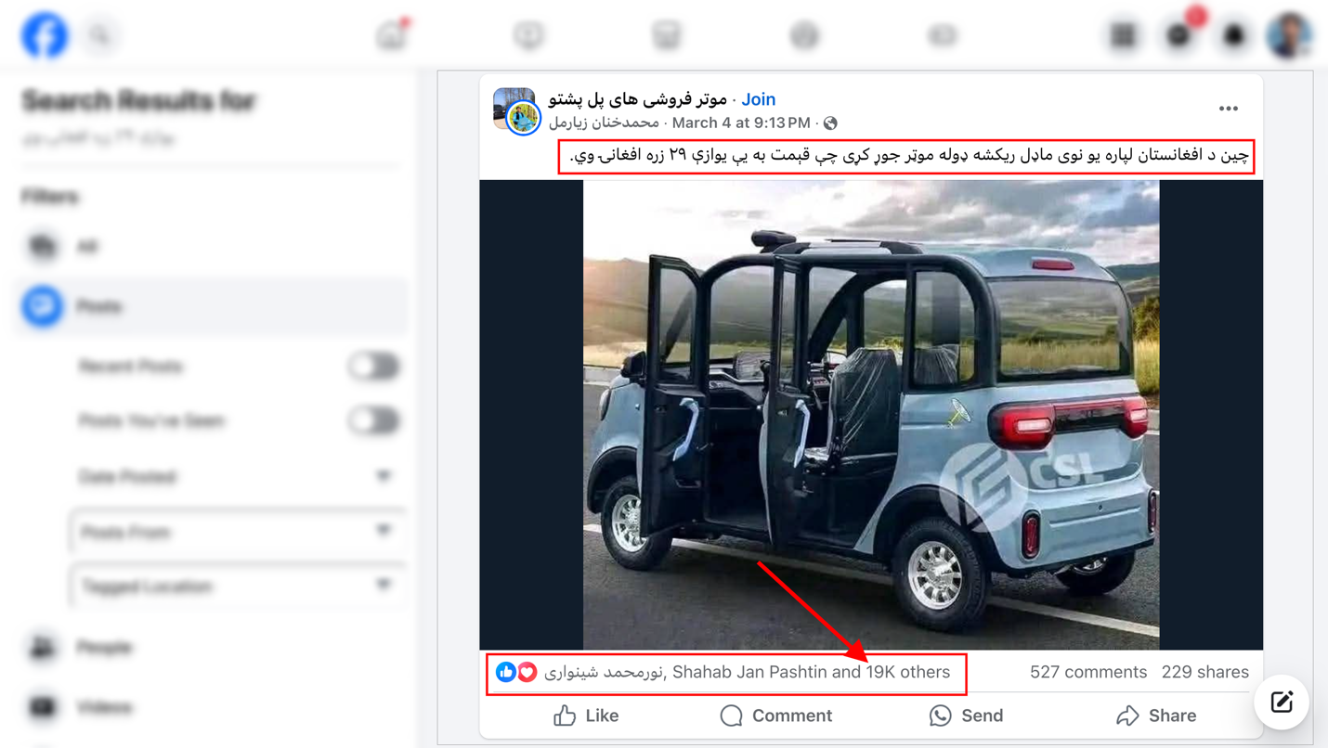Open the 527 comments link
The height and width of the screenshot is (748, 1328).
tap(1087, 672)
